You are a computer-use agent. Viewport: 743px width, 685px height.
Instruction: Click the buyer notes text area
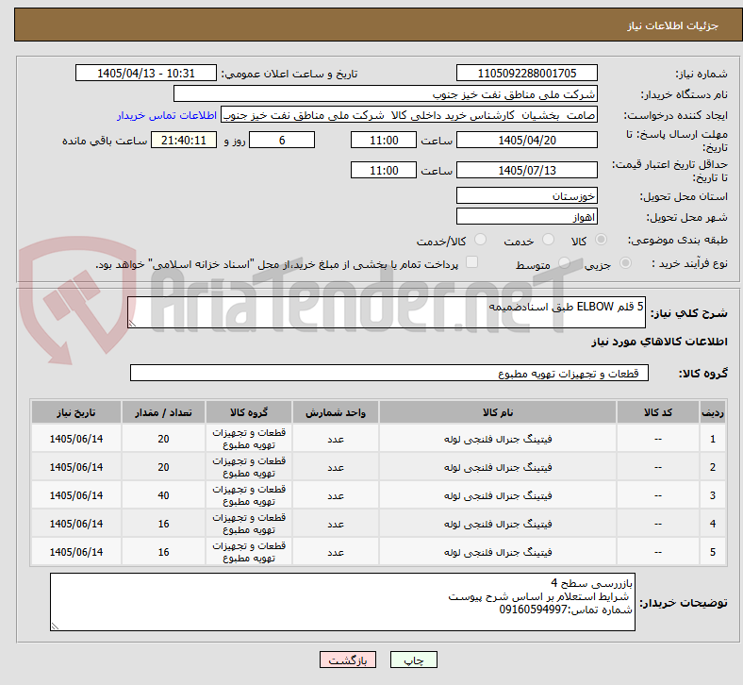[x=342, y=602]
